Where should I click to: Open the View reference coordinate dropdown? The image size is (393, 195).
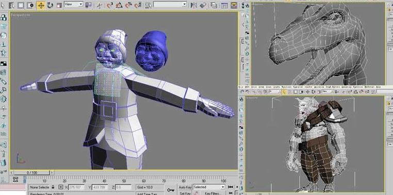(x=73, y=4)
